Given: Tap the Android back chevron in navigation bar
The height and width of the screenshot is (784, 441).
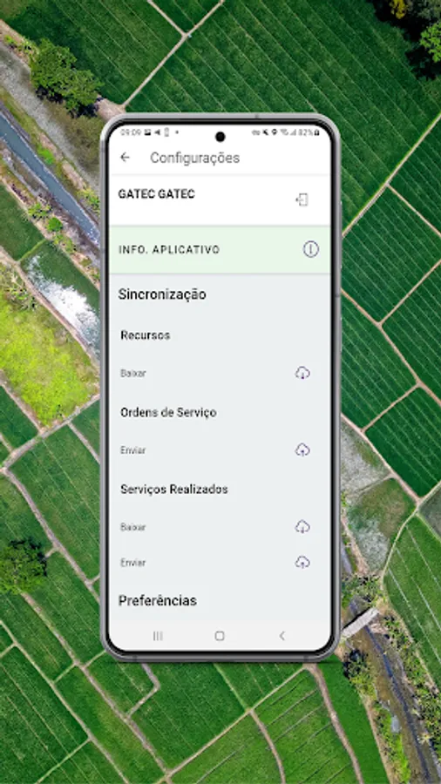Looking at the screenshot, I should pos(282,636).
